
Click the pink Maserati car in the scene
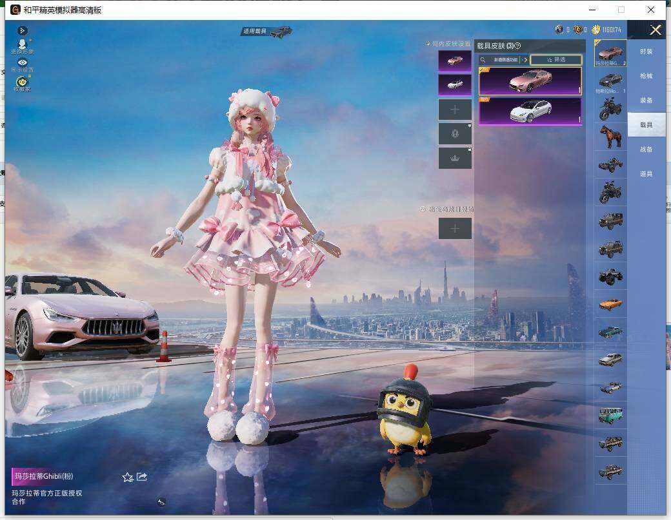coord(81,315)
